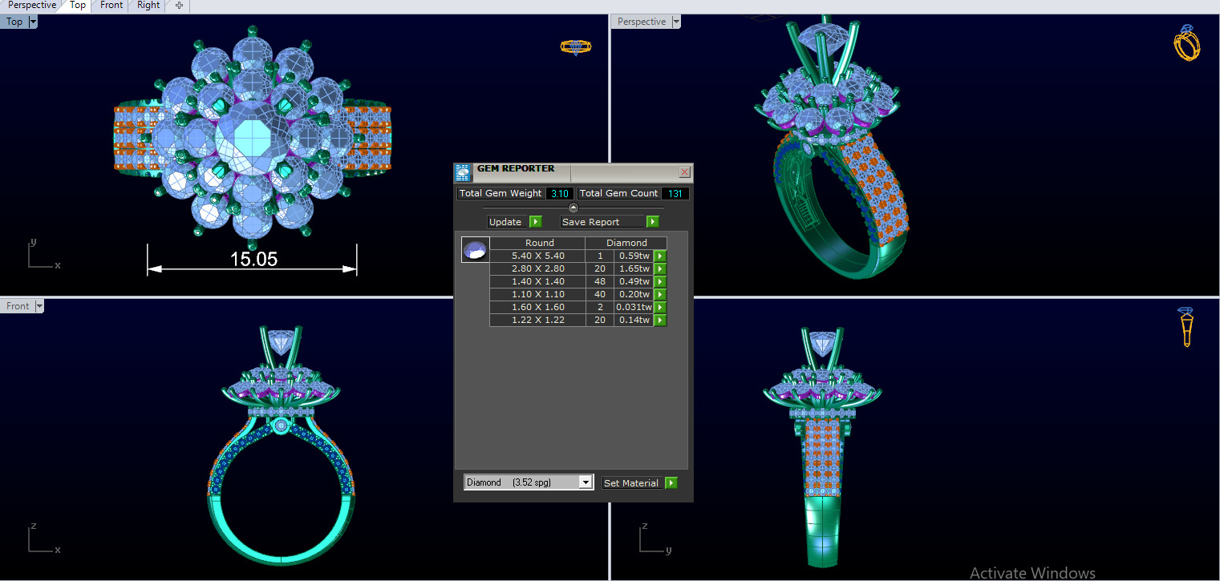This screenshot has height=581, width=1220.
Task: Click the 0.031tw weight cell
Action: pos(634,308)
